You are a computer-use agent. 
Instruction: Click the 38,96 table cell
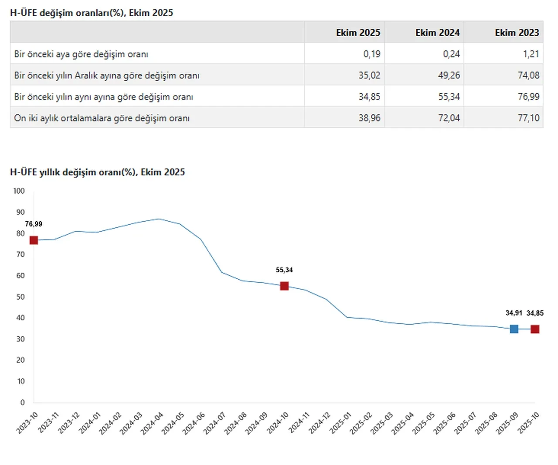(369, 118)
